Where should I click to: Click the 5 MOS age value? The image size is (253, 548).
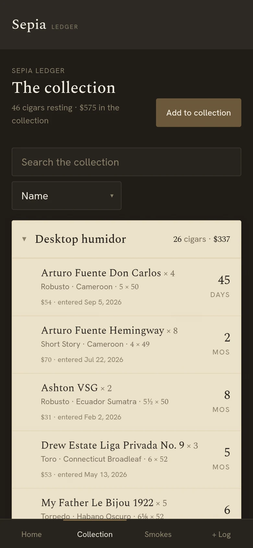(221, 458)
